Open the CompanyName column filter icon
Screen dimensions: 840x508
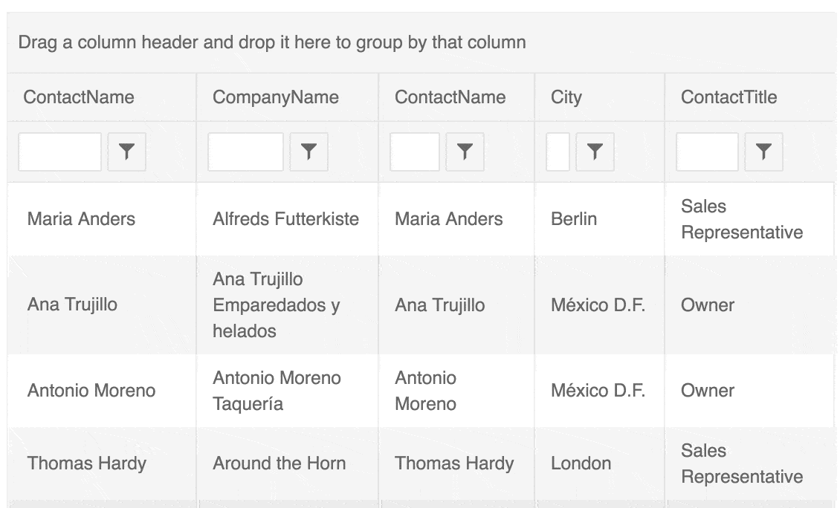coord(308,151)
